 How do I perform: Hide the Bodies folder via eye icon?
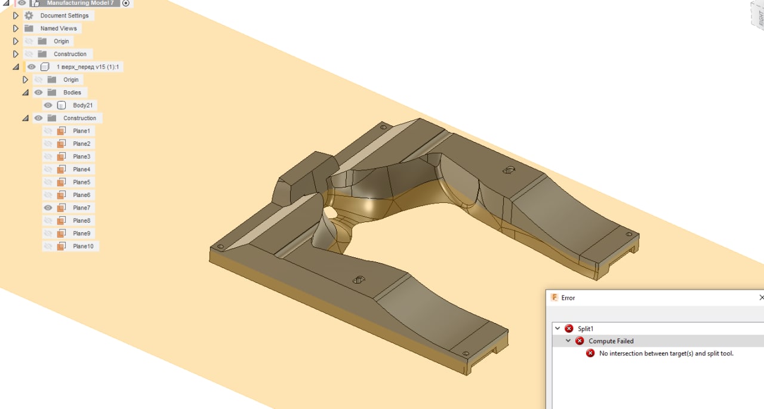pyautogui.click(x=39, y=93)
